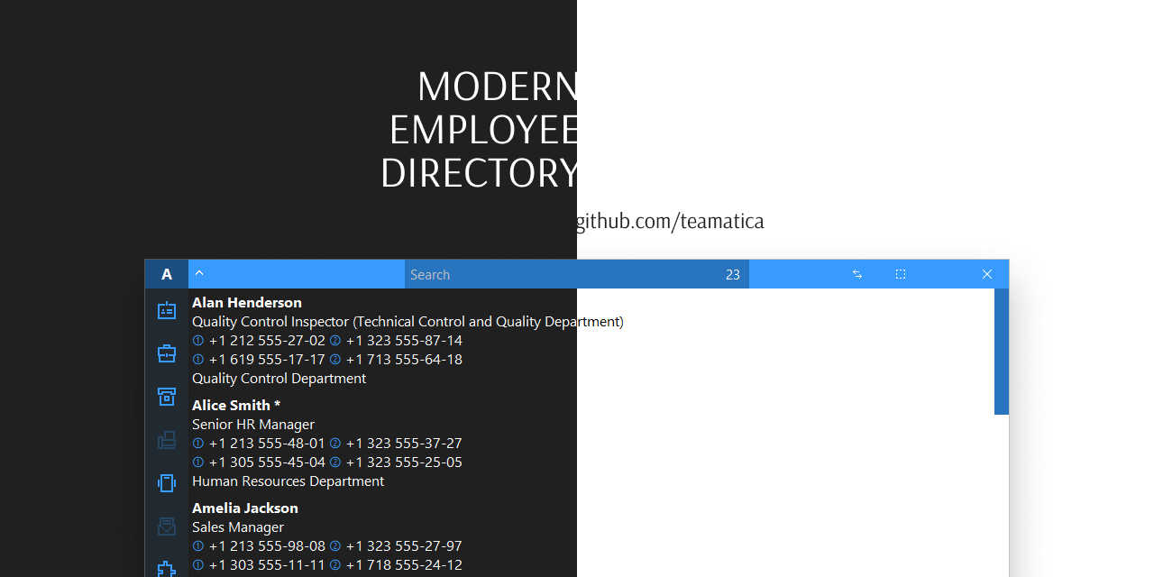Select Amelia Jackson's directory entry
1154x577 pixels.
click(244, 508)
